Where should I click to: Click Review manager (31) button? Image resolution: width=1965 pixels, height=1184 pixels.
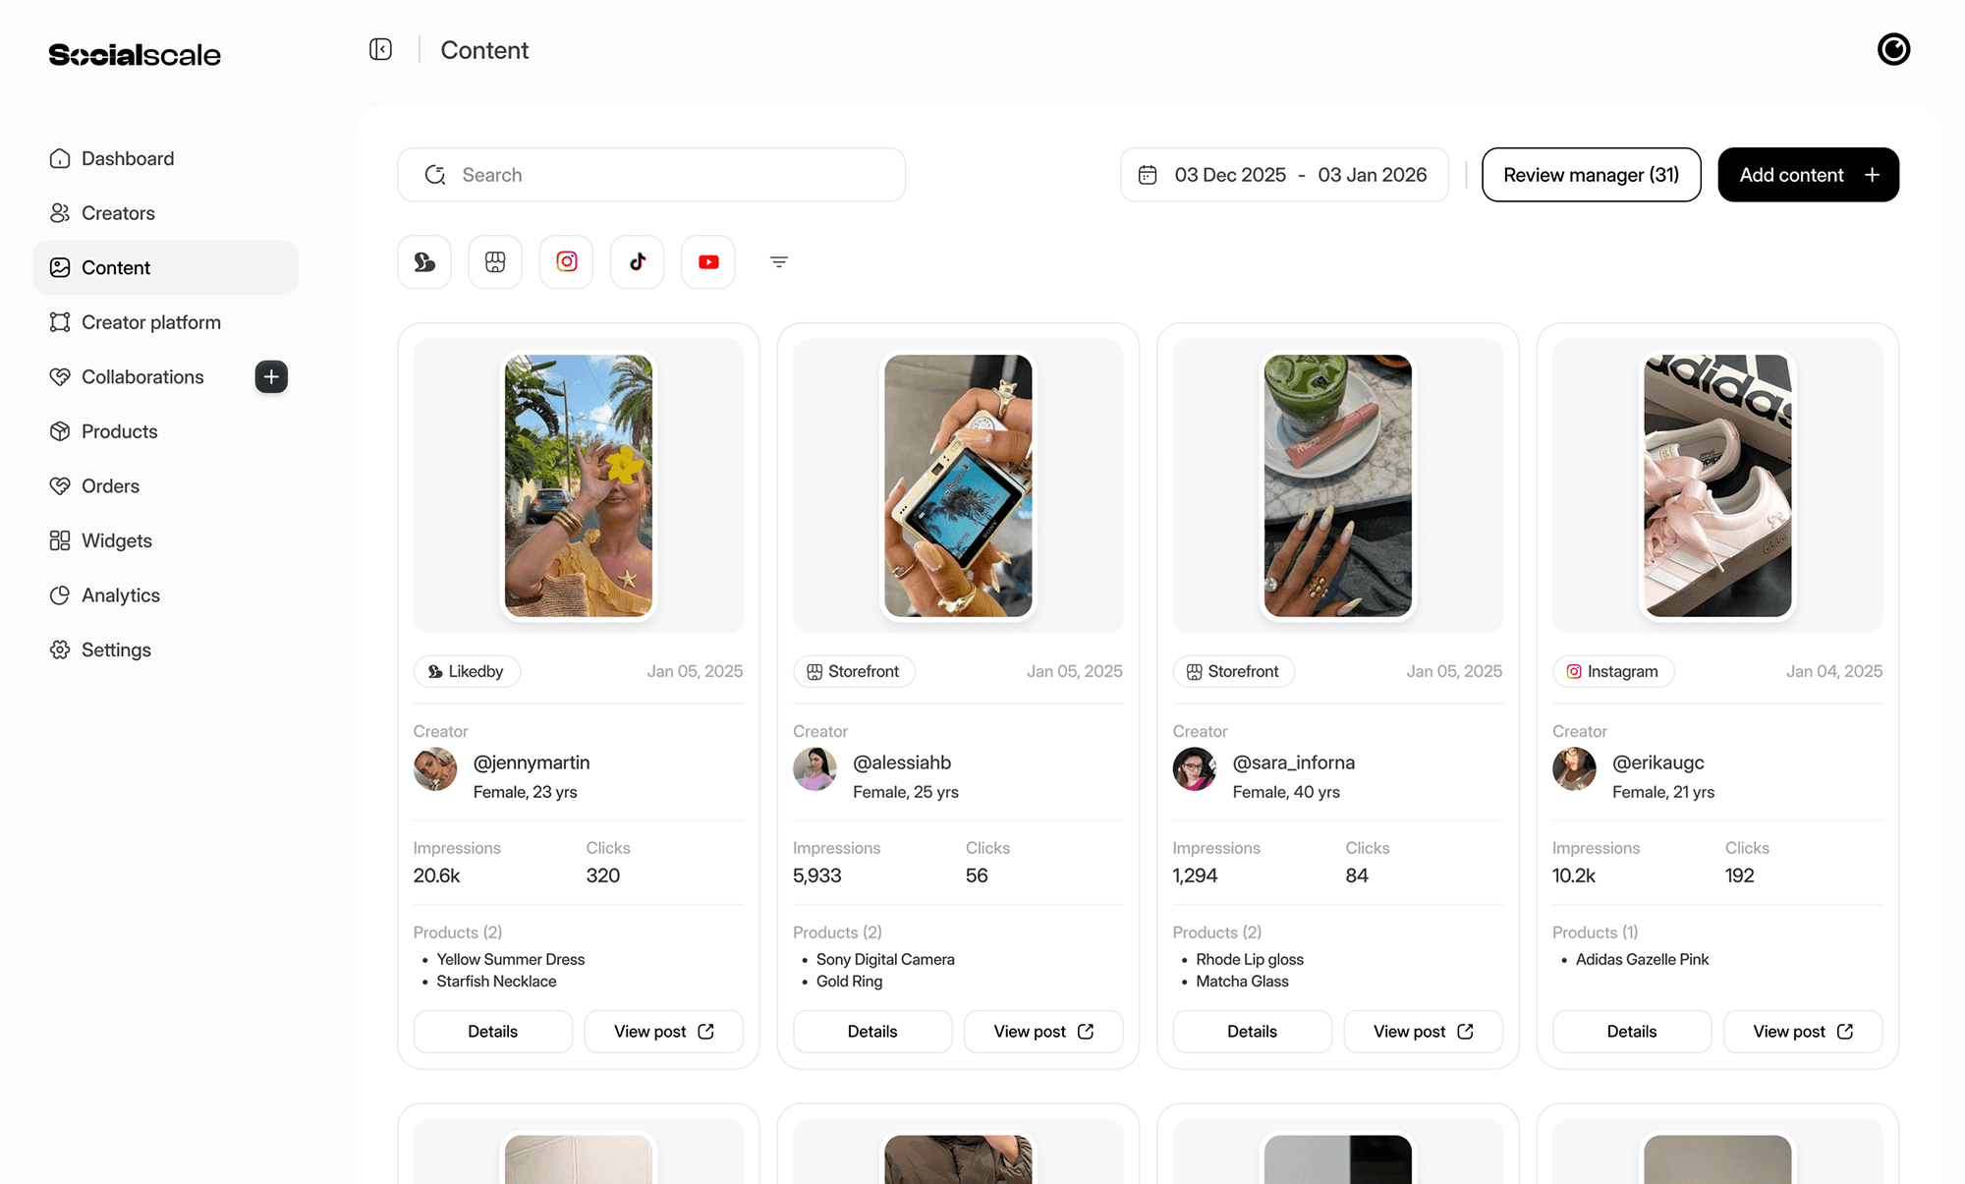[x=1591, y=175]
